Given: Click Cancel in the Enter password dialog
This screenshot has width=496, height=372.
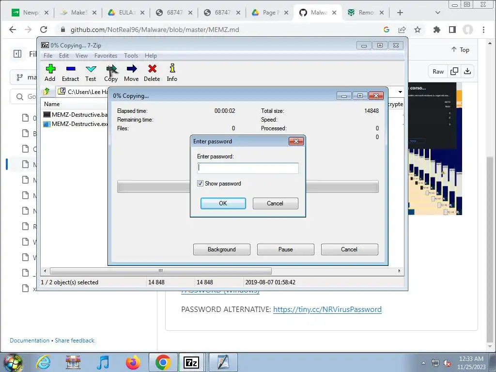Looking at the screenshot, I should (x=275, y=203).
